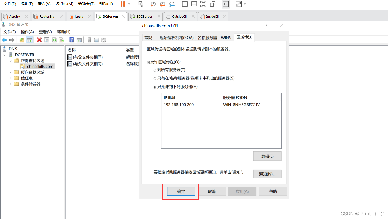Uncheck 允许区域传送 checkbox
The image size is (388, 219).
pyautogui.click(x=148, y=62)
